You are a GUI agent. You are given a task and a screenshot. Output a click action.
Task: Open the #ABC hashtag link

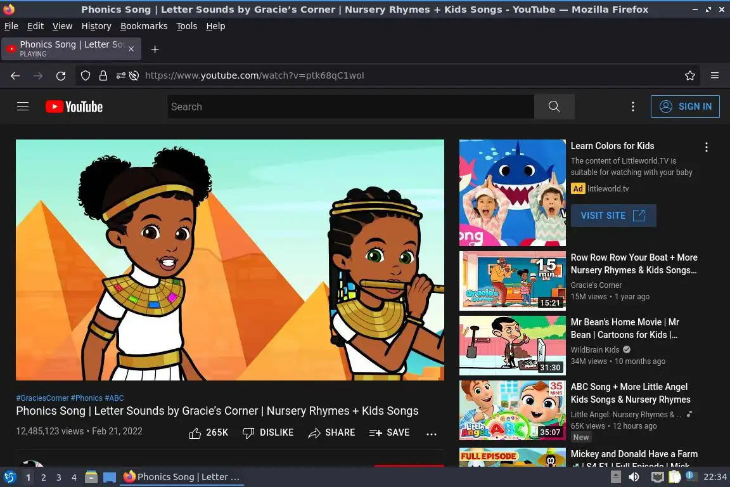coord(114,398)
